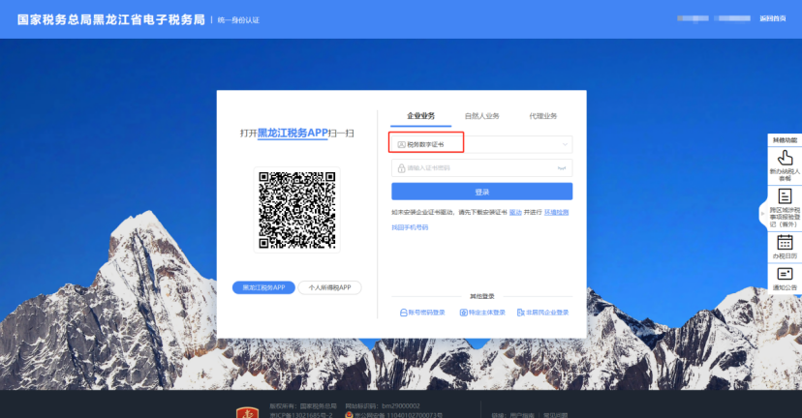The height and width of the screenshot is (418, 802).
Task: Select the 黑龙江税务APP QR tab
Action: tap(263, 287)
